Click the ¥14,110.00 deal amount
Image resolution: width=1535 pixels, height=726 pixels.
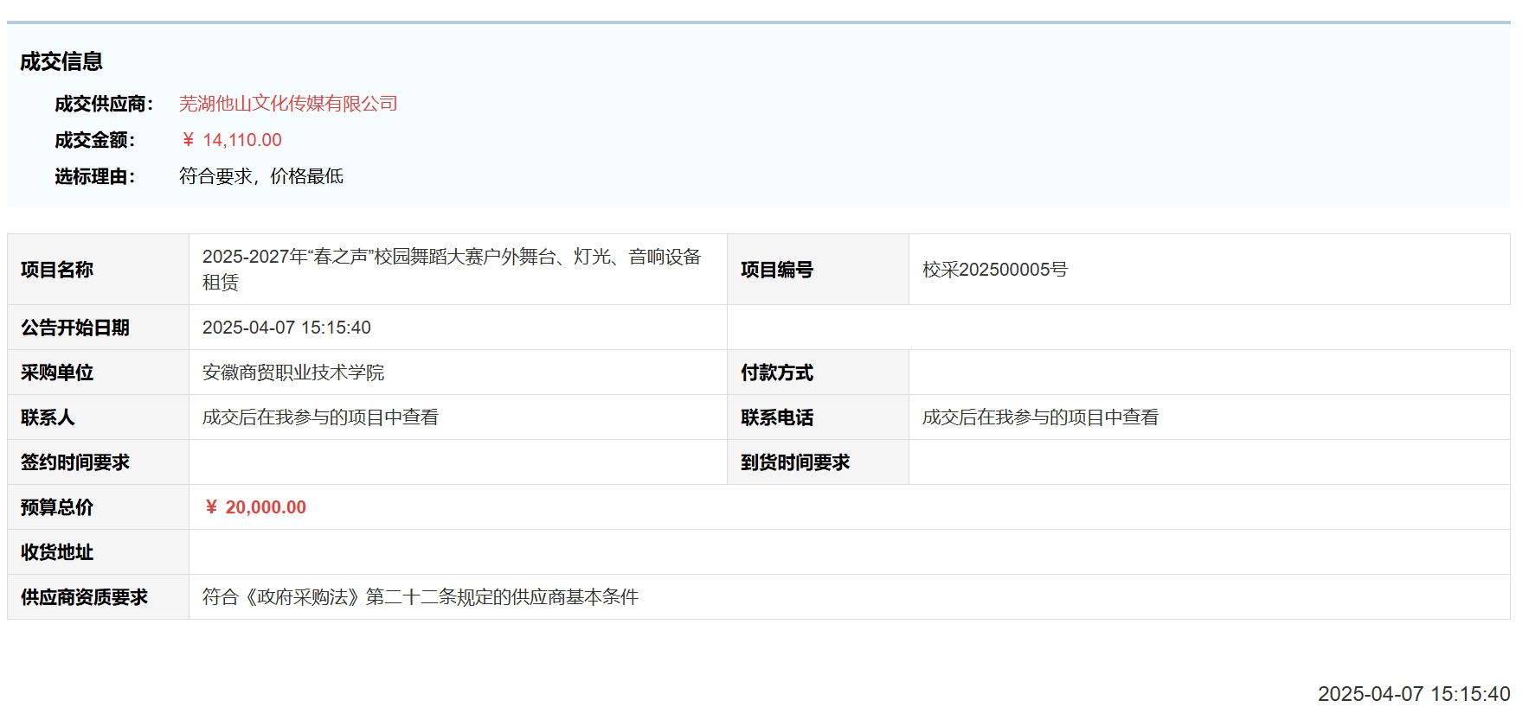coord(232,140)
